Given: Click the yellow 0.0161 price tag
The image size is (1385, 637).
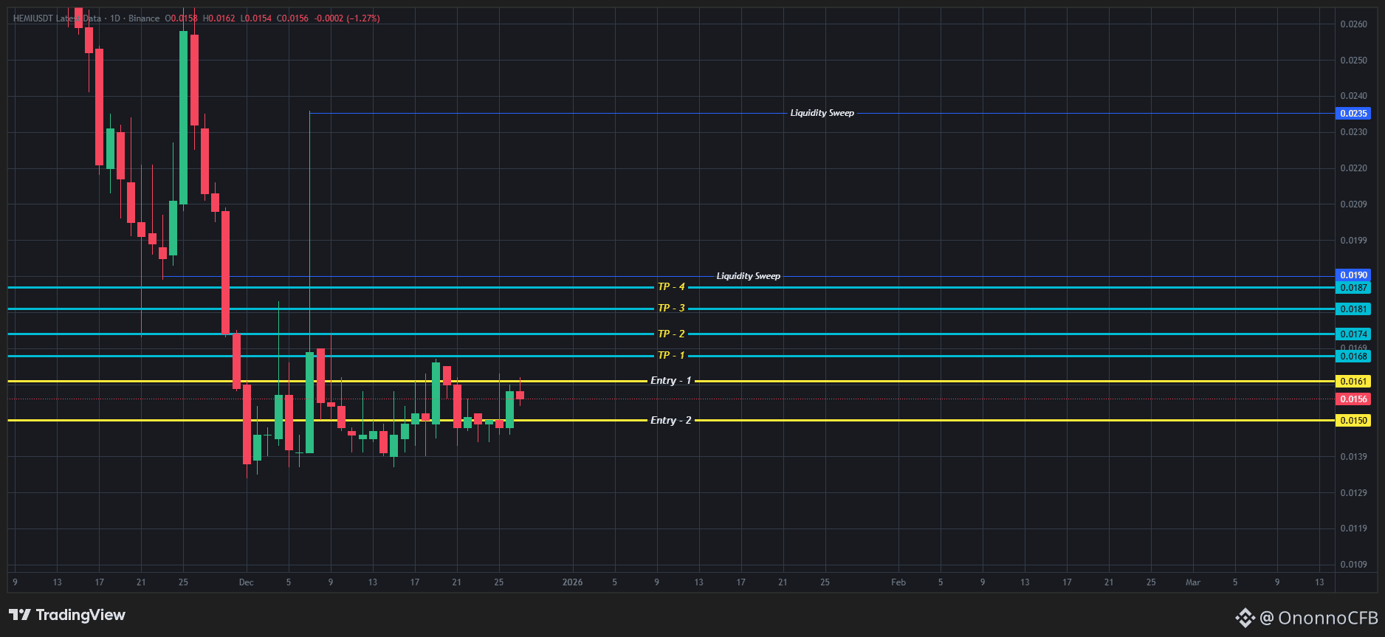Looking at the screenshot, I should coord(1353,382).
